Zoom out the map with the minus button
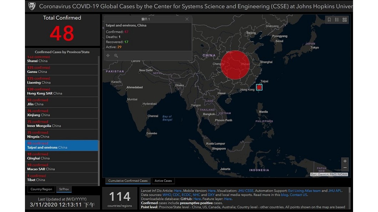 pos(345,168)
